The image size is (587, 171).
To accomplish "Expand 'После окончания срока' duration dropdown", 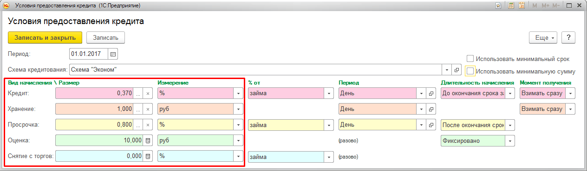I will click(x=510, y=125).
